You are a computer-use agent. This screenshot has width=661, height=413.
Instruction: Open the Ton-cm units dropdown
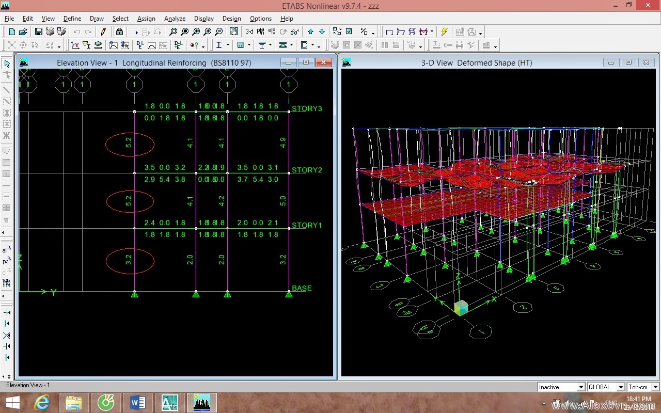coord(655,387)
